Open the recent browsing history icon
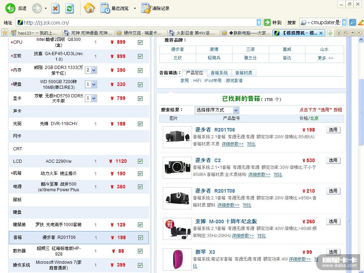The image size is (364, 273). click(x=105, y=8)
